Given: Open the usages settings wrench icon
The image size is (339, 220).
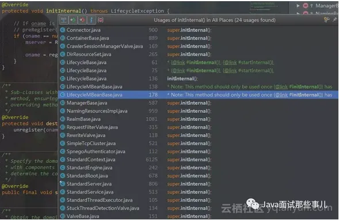Looking at the screenshot, I should [x=326, y=20].
